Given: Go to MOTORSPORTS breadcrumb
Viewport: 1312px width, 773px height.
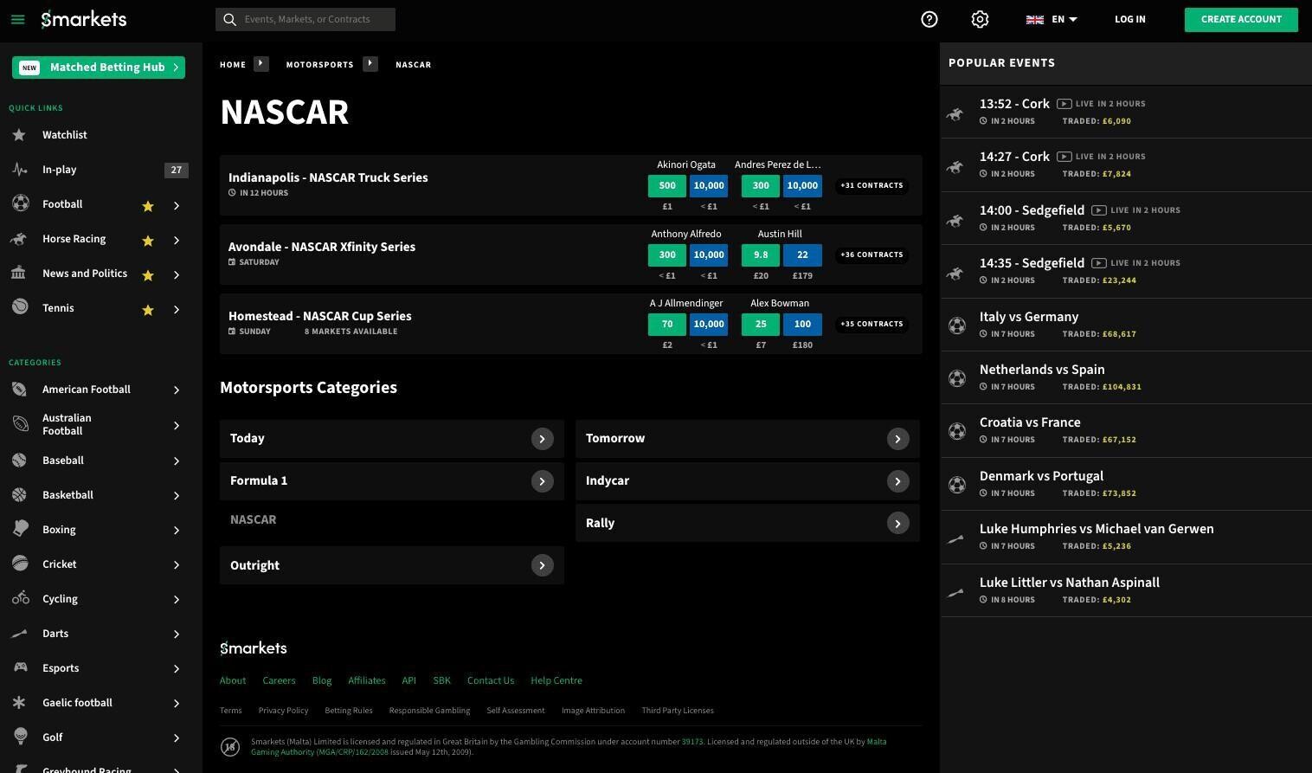Looking at the screenshot, I should click(x=319, y=65).
